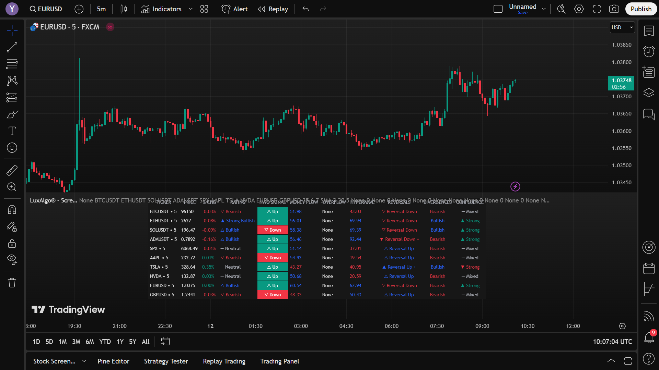Select the text annotation tool
Screen dimensions: 659x370
tap(12, 131)
